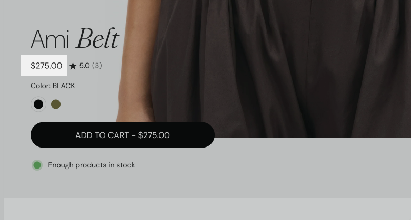The width and height of the screenshot is (411, 220).
Task: Click the model's arm in the photo
Action: click(x=136, y=66)
